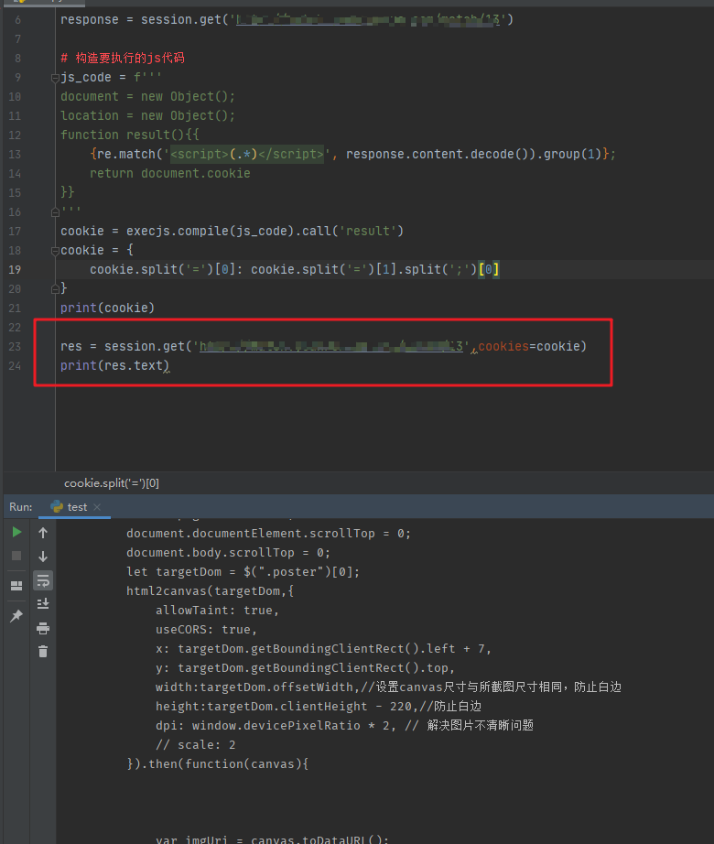Viewport: 714px width, 844px height.
Task: Click the blurred URL on line 23
Action: [330, 346]
